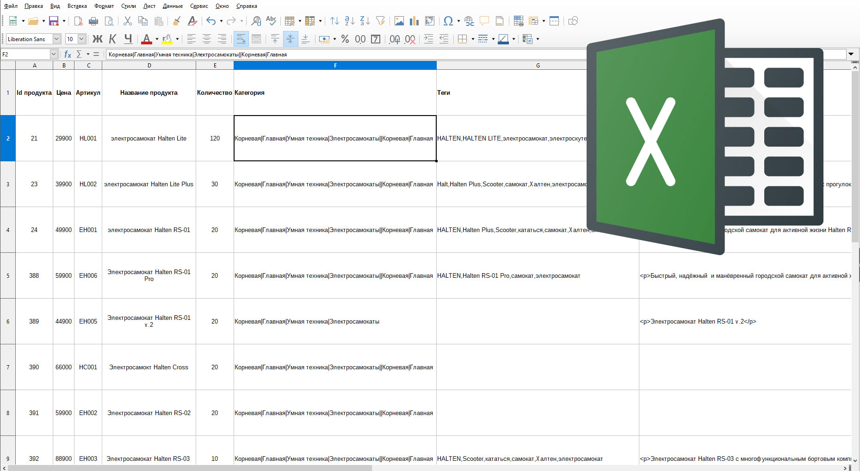Viewport: 860px width, 471px height.
Task: Toggle italic (К) formatting
Action: (112, 39)
